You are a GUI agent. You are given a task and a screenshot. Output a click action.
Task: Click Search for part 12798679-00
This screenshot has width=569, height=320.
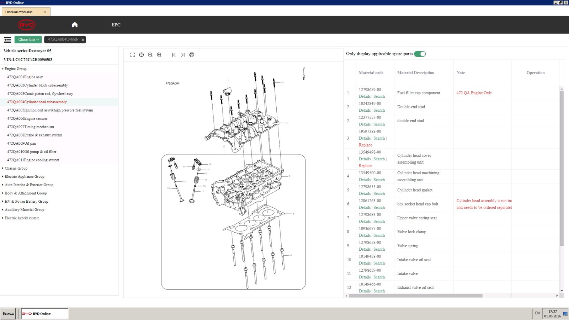[x=379, y=96]
